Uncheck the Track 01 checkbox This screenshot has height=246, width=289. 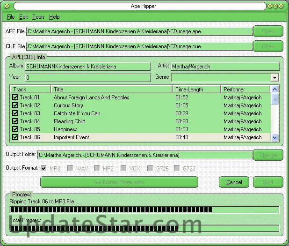15,97
